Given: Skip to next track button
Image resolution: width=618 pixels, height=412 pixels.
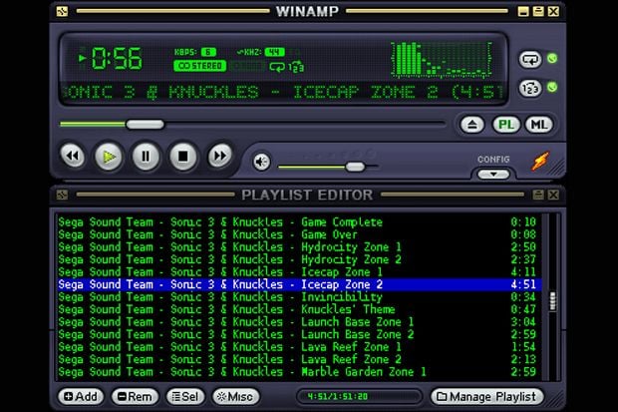Looking at the screenshot, I should point(220,156).
